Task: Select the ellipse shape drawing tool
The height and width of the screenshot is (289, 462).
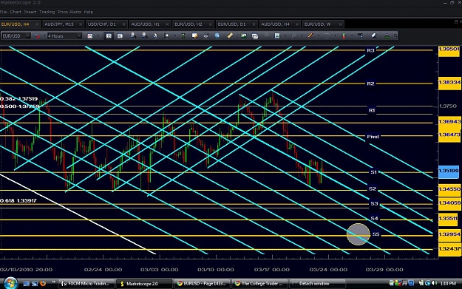Action: (x=327, y=35)
